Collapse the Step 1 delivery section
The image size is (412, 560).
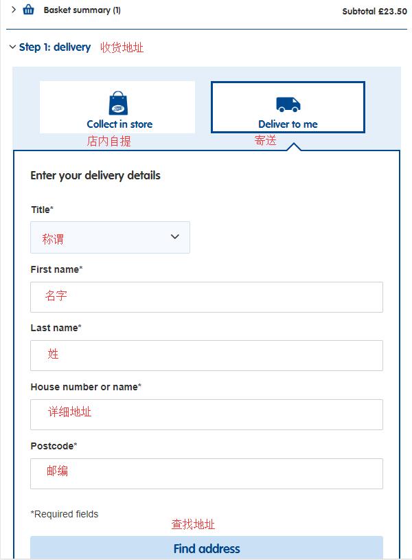[12, 47]
